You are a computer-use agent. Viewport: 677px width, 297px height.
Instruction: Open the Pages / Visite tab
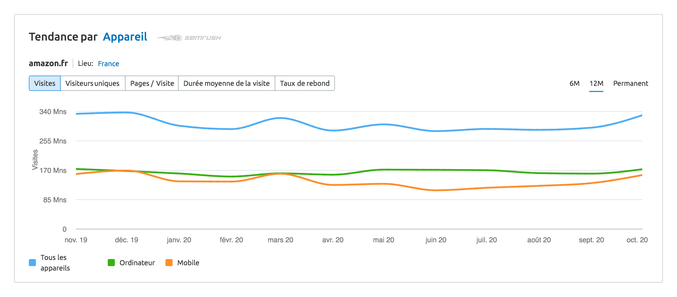[152, 83]
